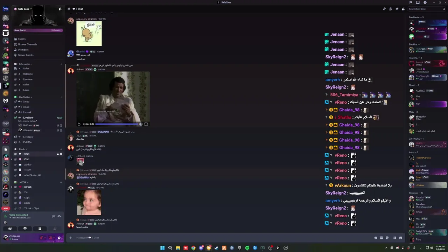Open the Tiktok - Clips channel
This screenshot has height=252, width=448.
pyautogui.click(x=38, y=208)
